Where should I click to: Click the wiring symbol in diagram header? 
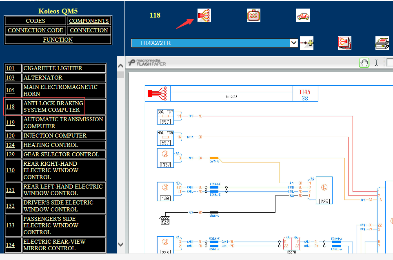tap(158, 93)
